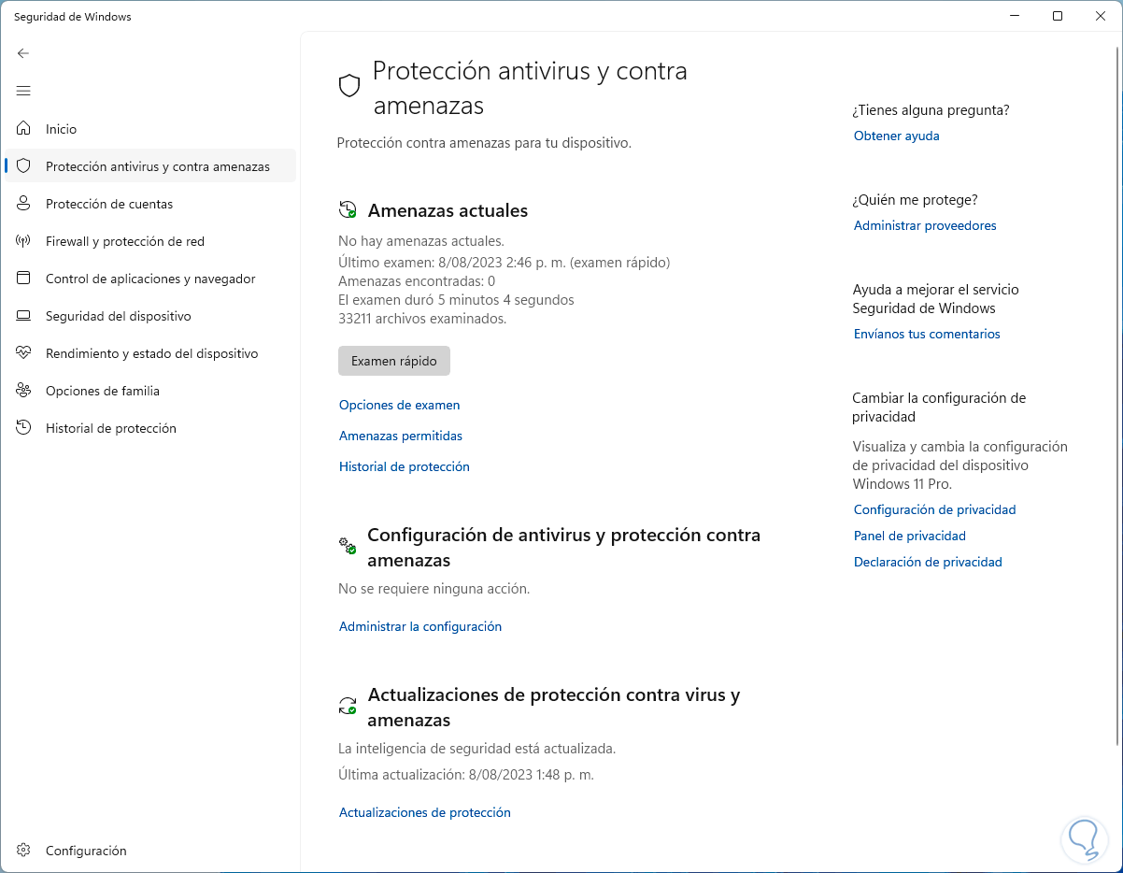Toggle the hamburger navigation menu

pos(23,91)
